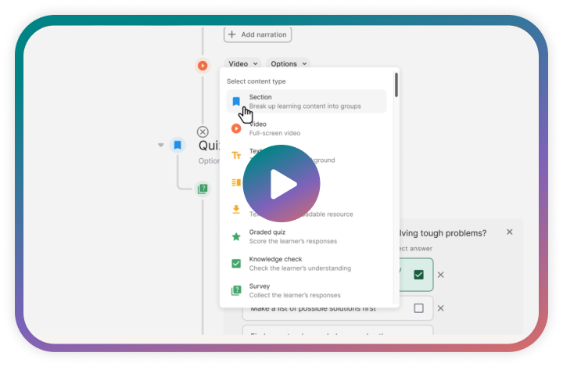Click the orange play icon beside Video option
Image resolution: width=563 pixels, height=367 pixels.
click(236, 128)
